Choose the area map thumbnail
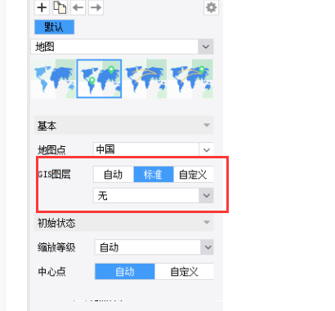The width and height of the screenshot is (335, 311). point(53,78)
